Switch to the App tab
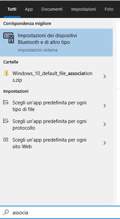This screenshot has width=120, height=219. [x=29, y=9]
